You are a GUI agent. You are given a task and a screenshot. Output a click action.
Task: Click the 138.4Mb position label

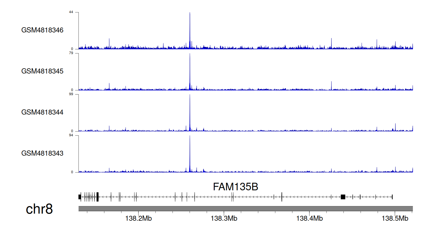point(309,218)
